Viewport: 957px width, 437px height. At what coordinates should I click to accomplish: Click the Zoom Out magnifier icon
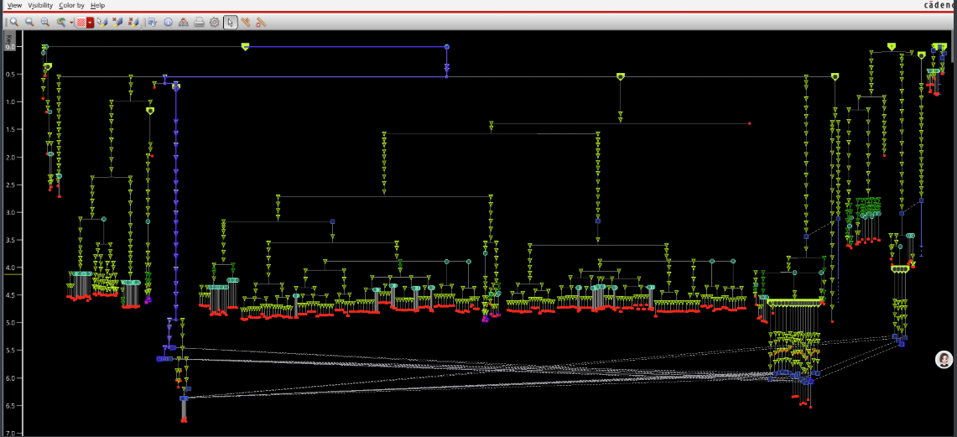tap(29, 22)
